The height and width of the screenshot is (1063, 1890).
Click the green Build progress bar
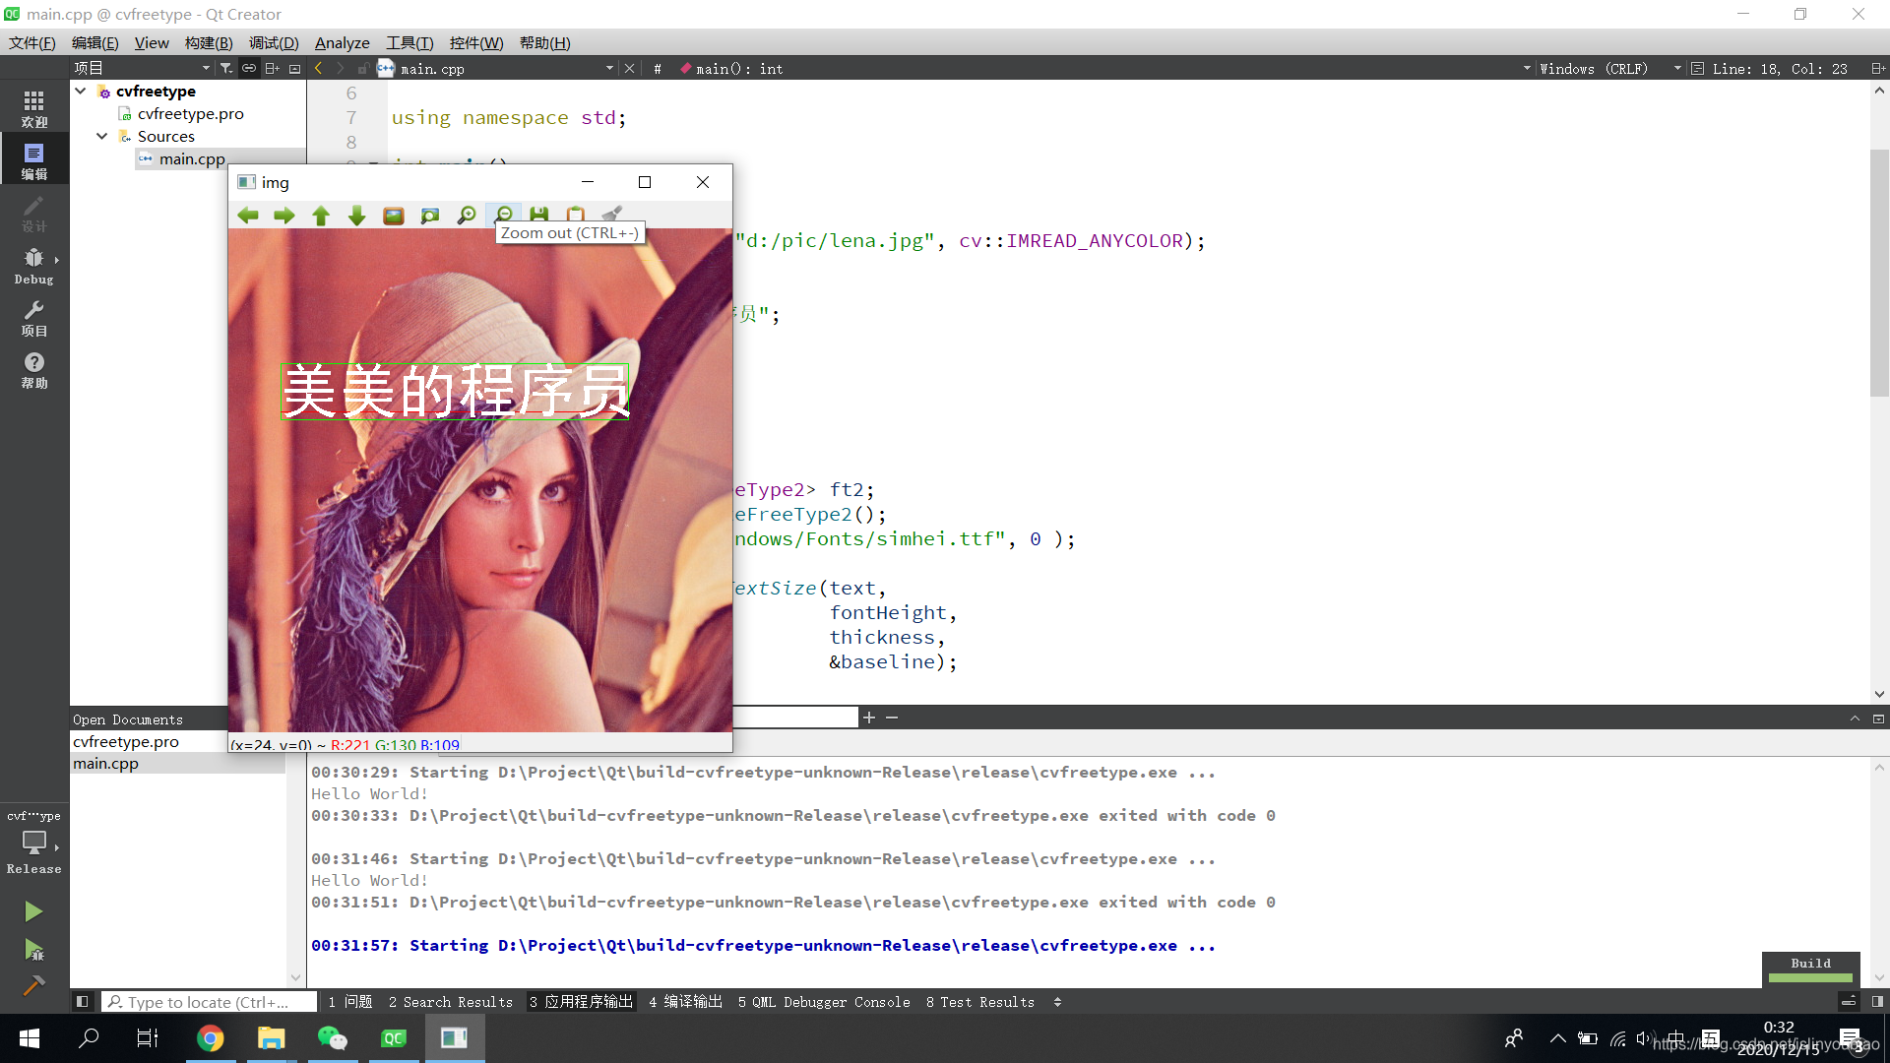pyautogui.click(x=1809, y=979)
